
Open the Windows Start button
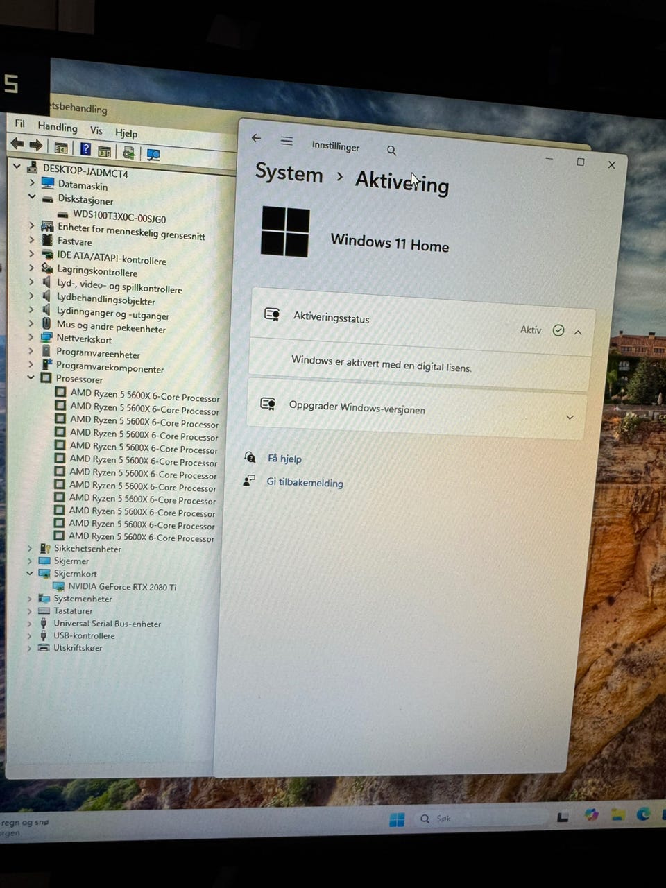[397, 820]
